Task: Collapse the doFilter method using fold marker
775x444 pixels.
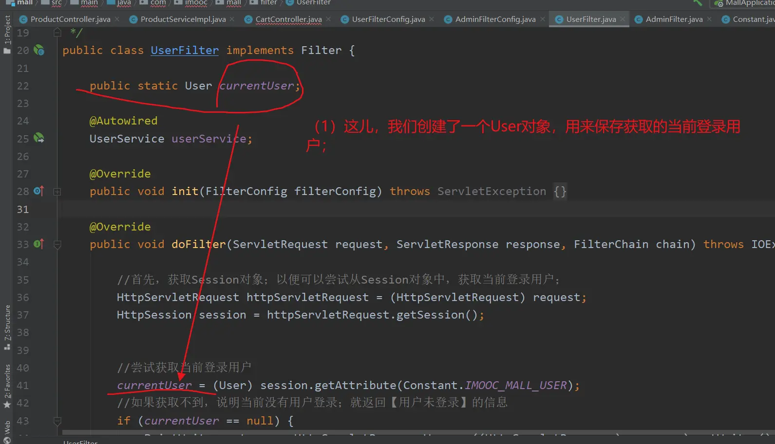Action: (57, 244)
